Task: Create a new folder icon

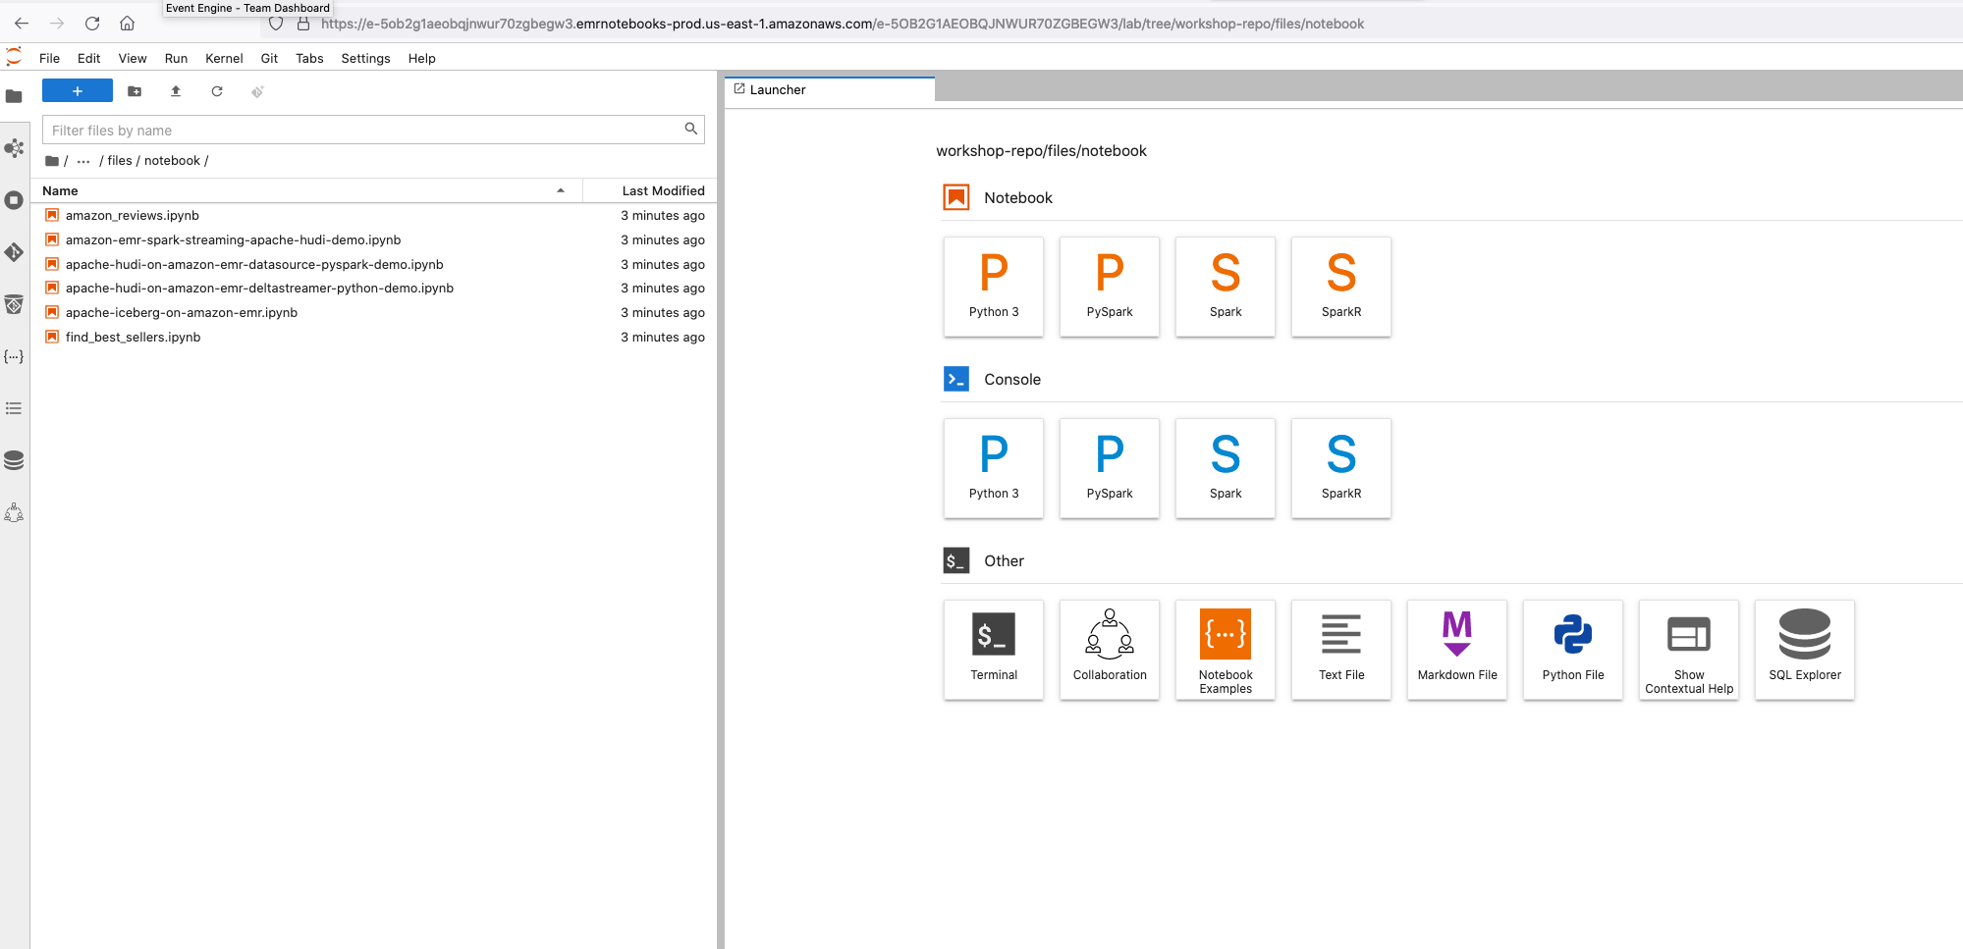Action: click(x=135, y=91)
